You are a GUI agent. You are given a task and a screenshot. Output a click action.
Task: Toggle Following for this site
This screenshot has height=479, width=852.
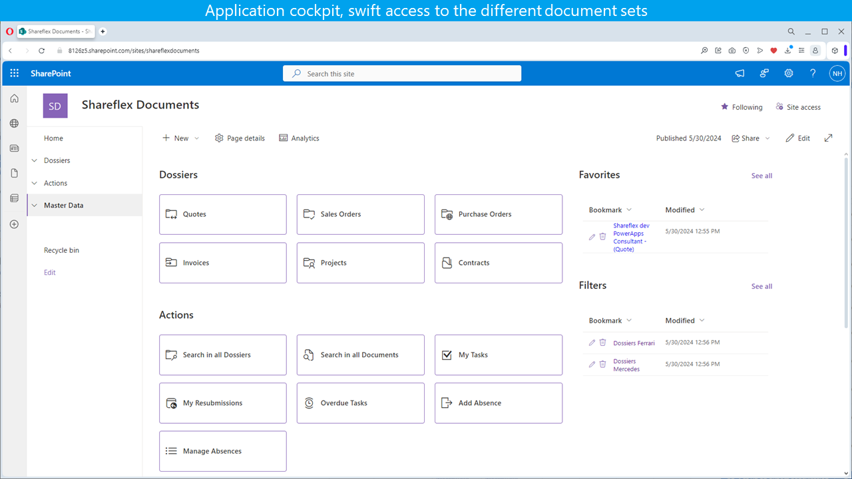coord(742,107)
